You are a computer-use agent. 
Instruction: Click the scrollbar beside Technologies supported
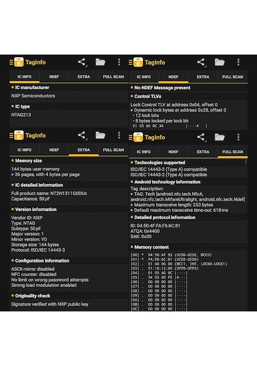(x=246, y=162)
